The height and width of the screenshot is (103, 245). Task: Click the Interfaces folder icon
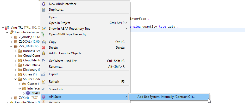[24, 88]
